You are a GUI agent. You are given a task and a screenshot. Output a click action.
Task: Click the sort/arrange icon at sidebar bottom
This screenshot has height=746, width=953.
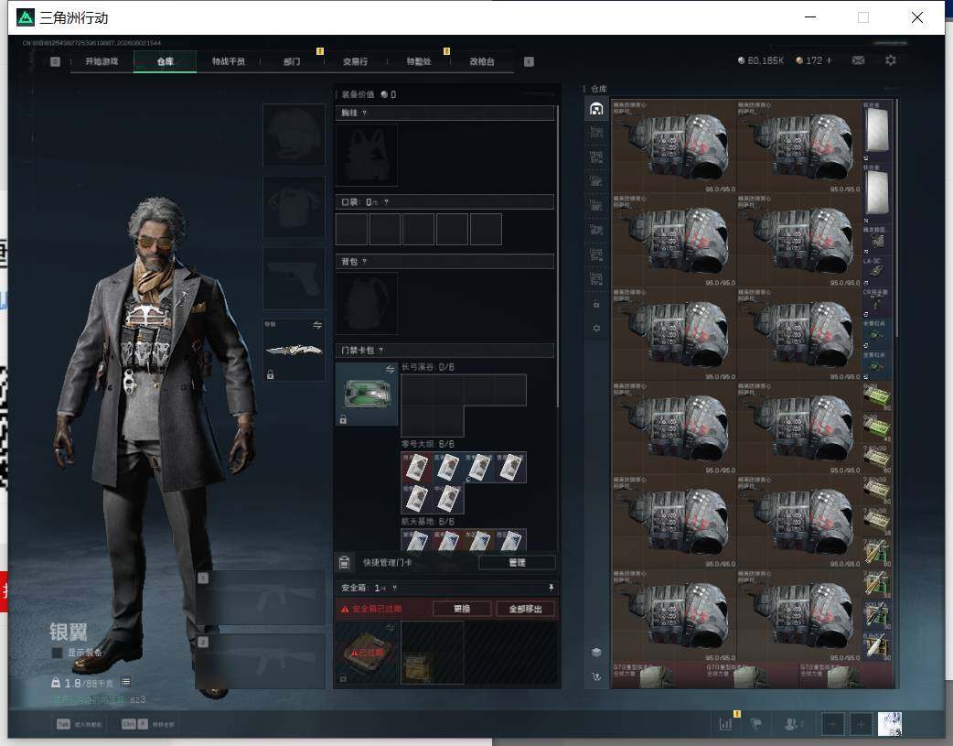tap(596, 676)
